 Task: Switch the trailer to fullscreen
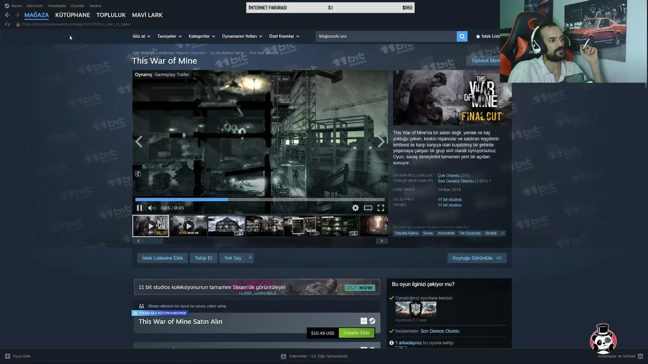tap(381, 208)
